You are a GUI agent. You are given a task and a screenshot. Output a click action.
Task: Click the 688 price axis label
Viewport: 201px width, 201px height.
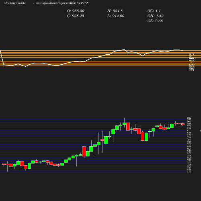pyautogui.click(x=189, y=147)
